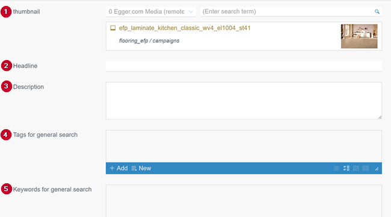Switch Tags list to plain list view
The height and width of the screenshot is (217, 391).
pyautogui.click(x=336, y=168)
